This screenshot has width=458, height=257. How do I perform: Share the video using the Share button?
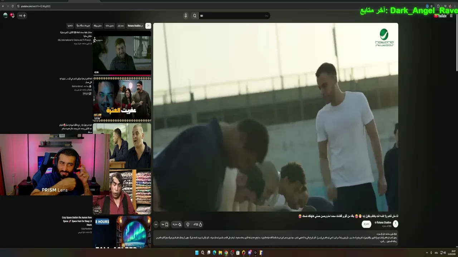pyautogui.click(x=177, y=225)
